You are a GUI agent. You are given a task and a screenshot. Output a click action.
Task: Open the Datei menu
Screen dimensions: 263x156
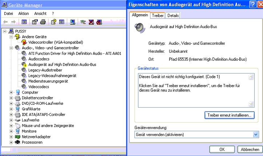click(8, 13)
